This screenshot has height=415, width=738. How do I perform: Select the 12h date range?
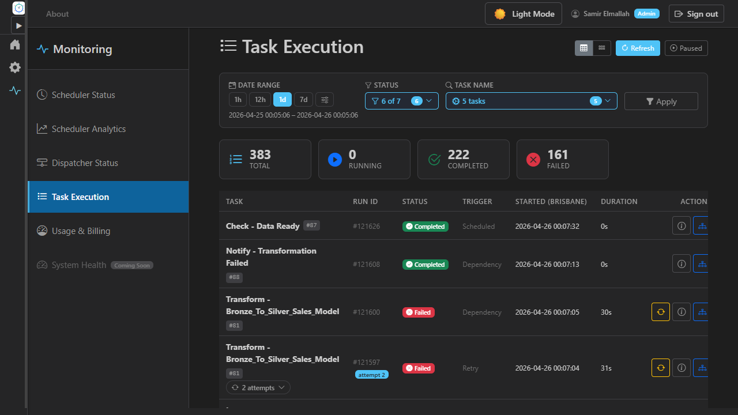pos(260,100)
